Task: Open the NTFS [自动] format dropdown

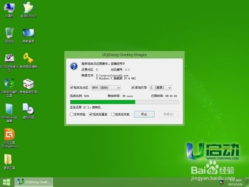Action: tap(106, 88)
